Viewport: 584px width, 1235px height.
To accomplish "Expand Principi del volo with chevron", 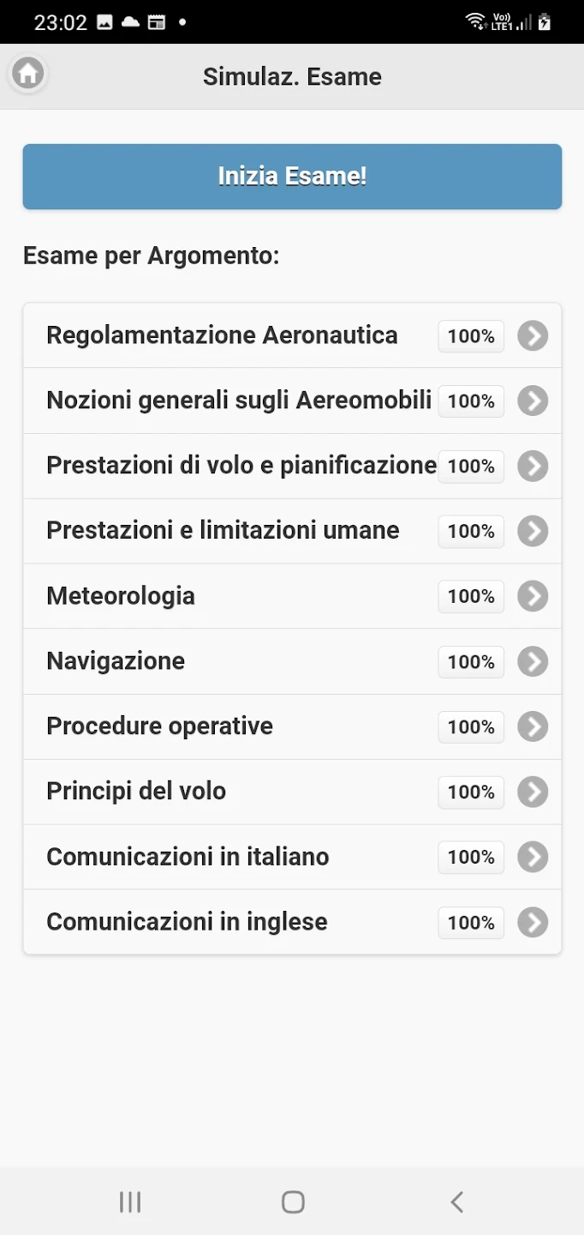I will (x=533, y=792).
